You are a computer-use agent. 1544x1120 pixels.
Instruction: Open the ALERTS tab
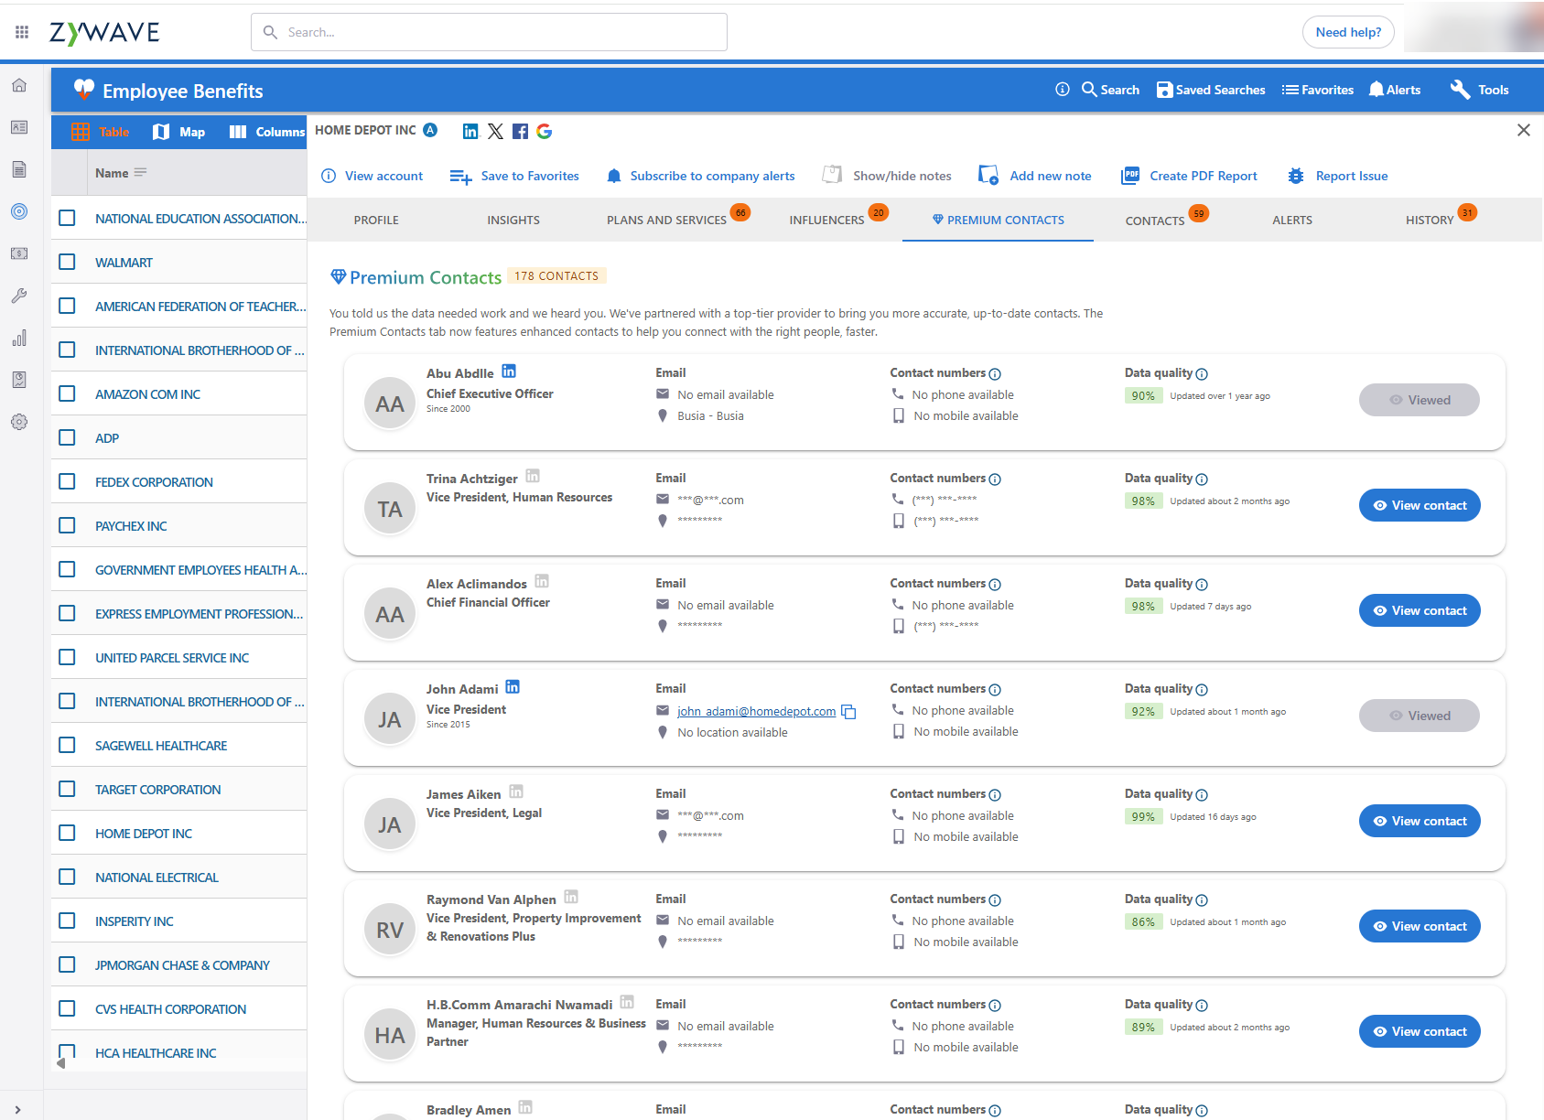(1292, 220)
